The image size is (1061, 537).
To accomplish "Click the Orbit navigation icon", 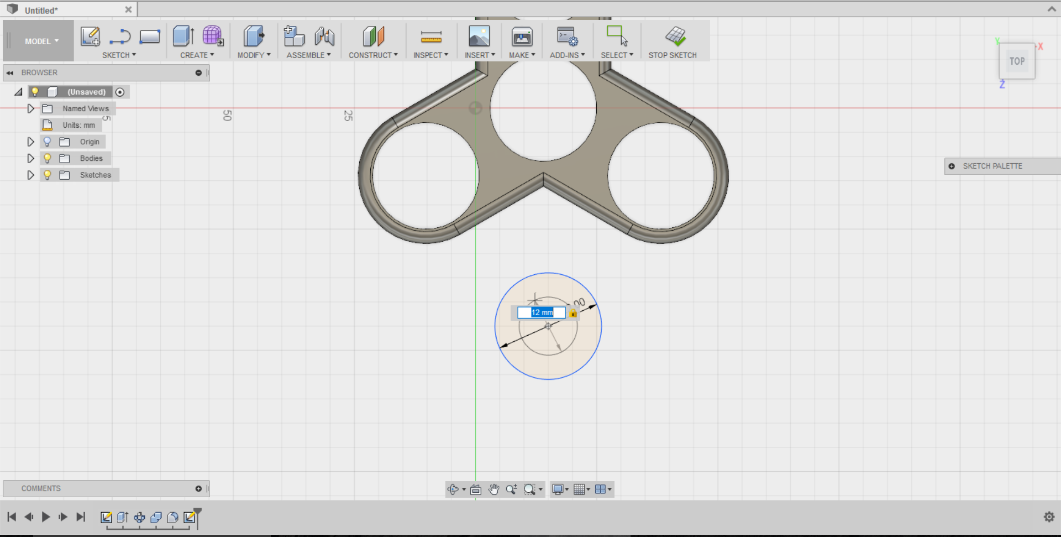I will click(x=453, y=489).
